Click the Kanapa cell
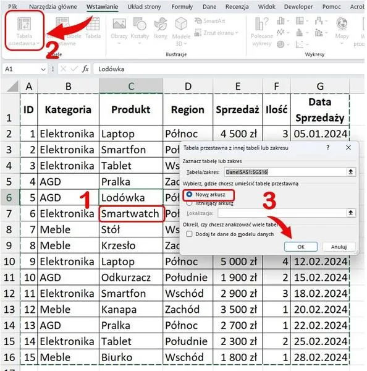Image resolution: width=367 pixels, height=371 pixels. click(x=131, y=309)
